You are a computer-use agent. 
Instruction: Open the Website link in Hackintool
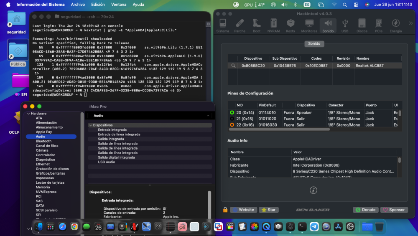(244, 210)
